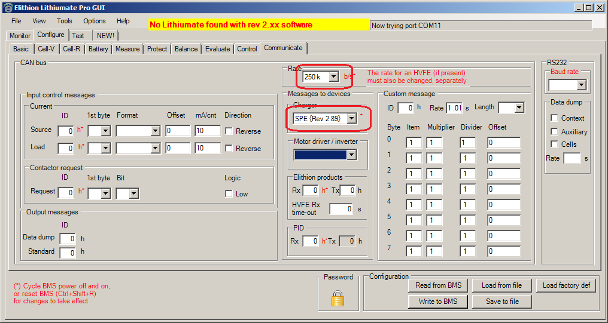Open the Cell-R configuration tab
Viewport: 608px width, 323px height.
71,49
